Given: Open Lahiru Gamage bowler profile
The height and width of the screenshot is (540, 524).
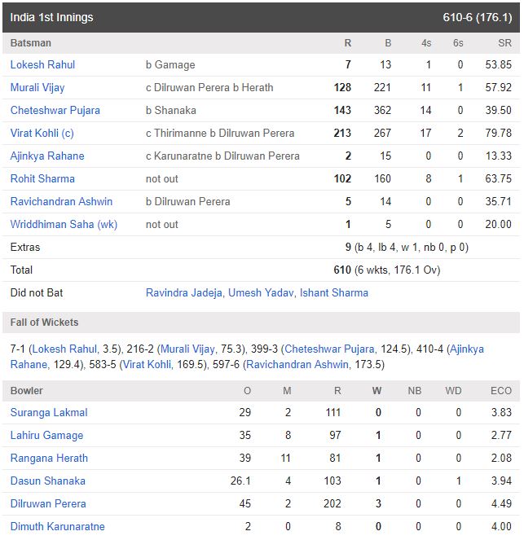Looking at the screenshot, I should click(x=46, y=435).
